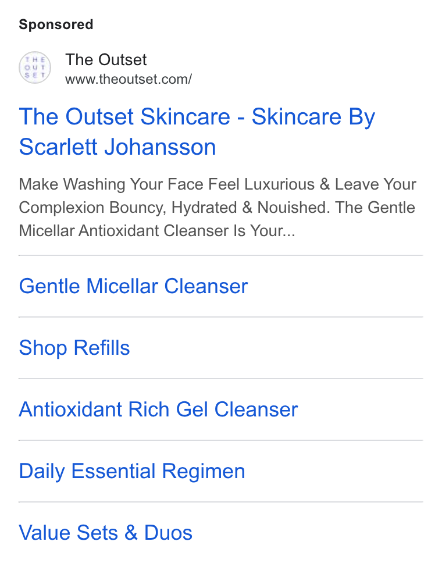Click the ad description paragraph
This screenshot has height=563, width=442.
tap(218, 207)
